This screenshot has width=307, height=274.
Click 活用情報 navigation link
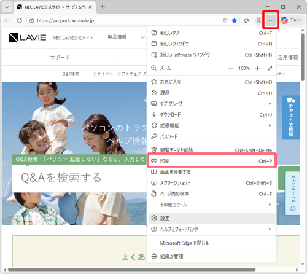(288, 57)
